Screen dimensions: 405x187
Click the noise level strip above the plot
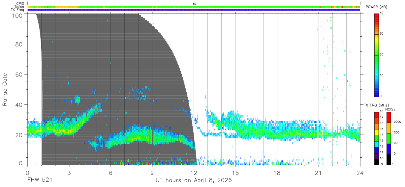(x=194, y=7)
